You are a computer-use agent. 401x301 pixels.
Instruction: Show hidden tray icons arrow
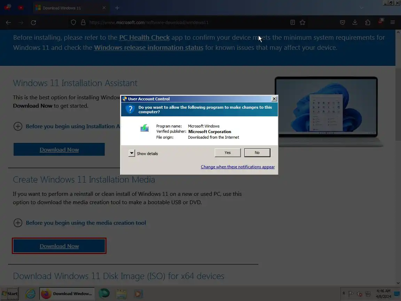tap(344, 293)
